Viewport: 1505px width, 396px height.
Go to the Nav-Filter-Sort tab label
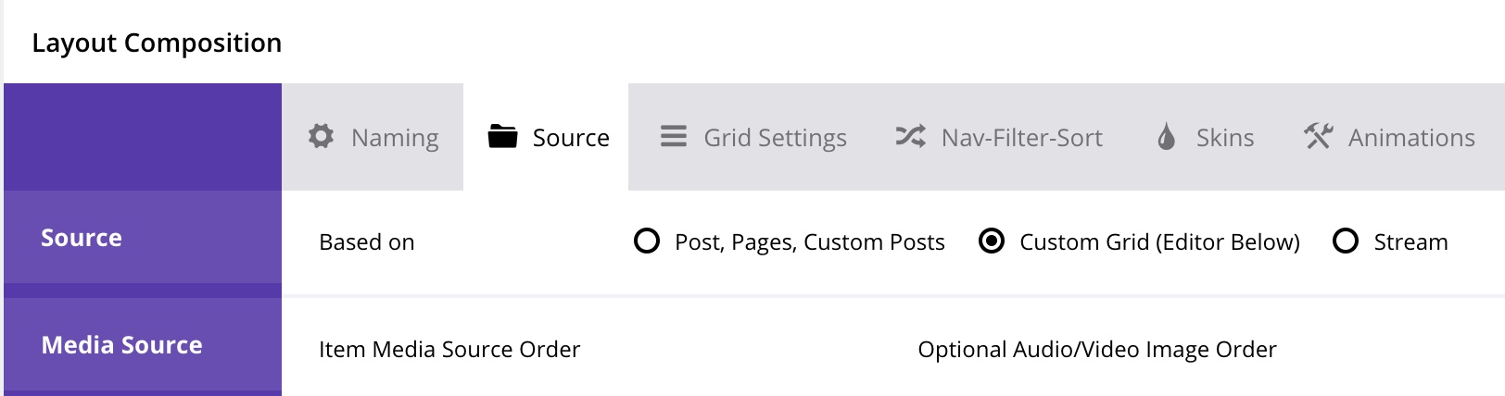1021,138
